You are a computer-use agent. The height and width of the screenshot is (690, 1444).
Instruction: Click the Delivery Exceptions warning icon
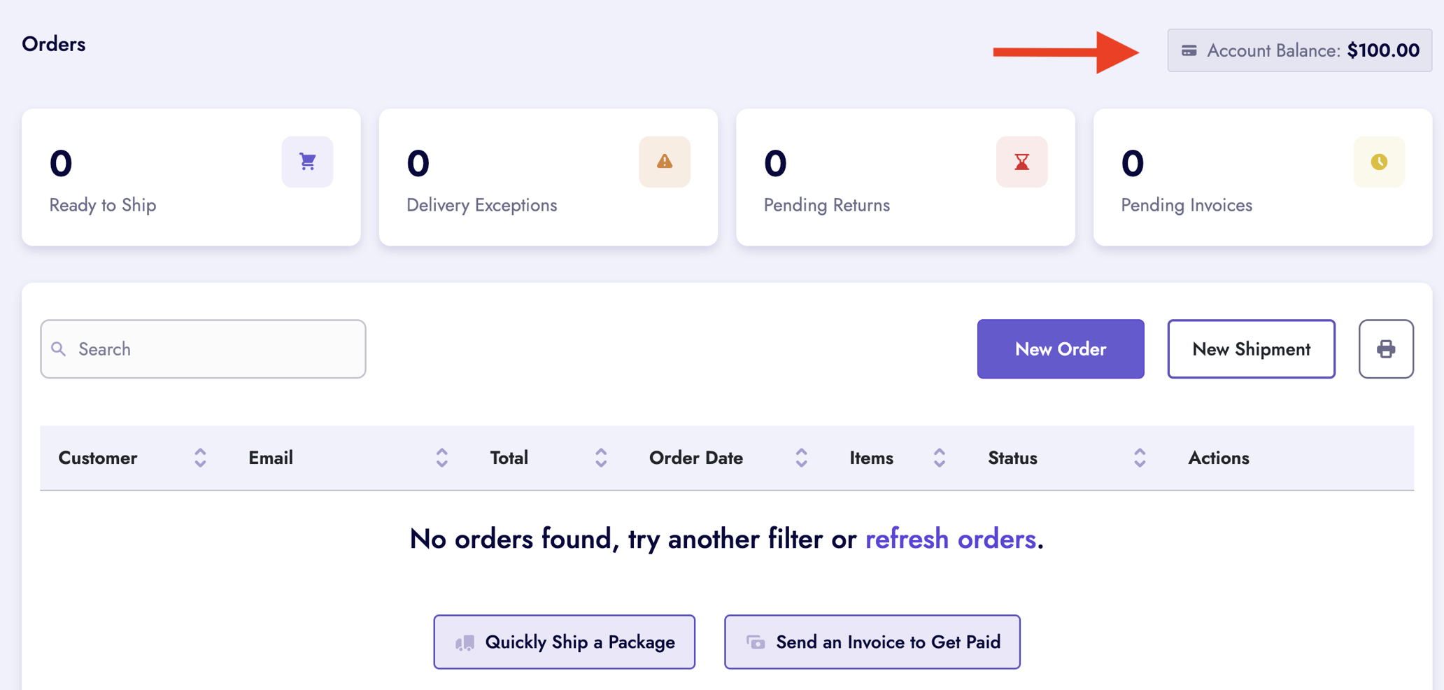tap(664, 162)
